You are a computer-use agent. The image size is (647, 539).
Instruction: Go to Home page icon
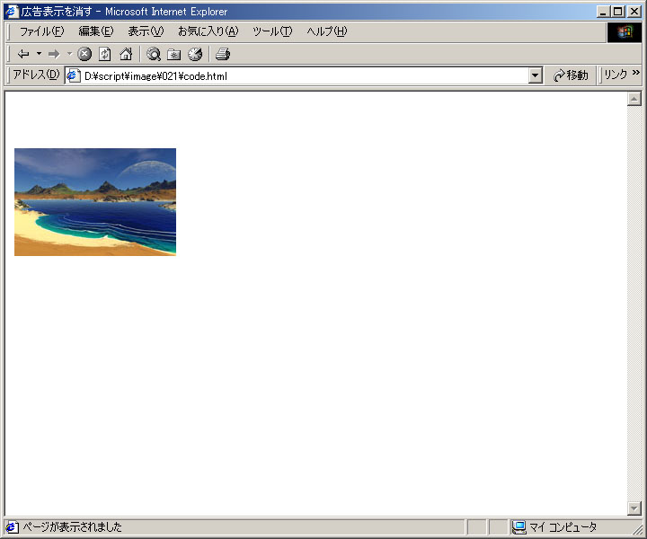click(126, 54)
